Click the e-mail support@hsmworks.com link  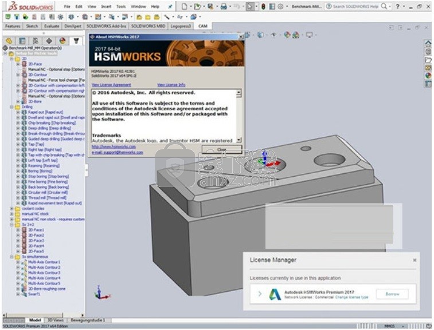pos(118,152)
